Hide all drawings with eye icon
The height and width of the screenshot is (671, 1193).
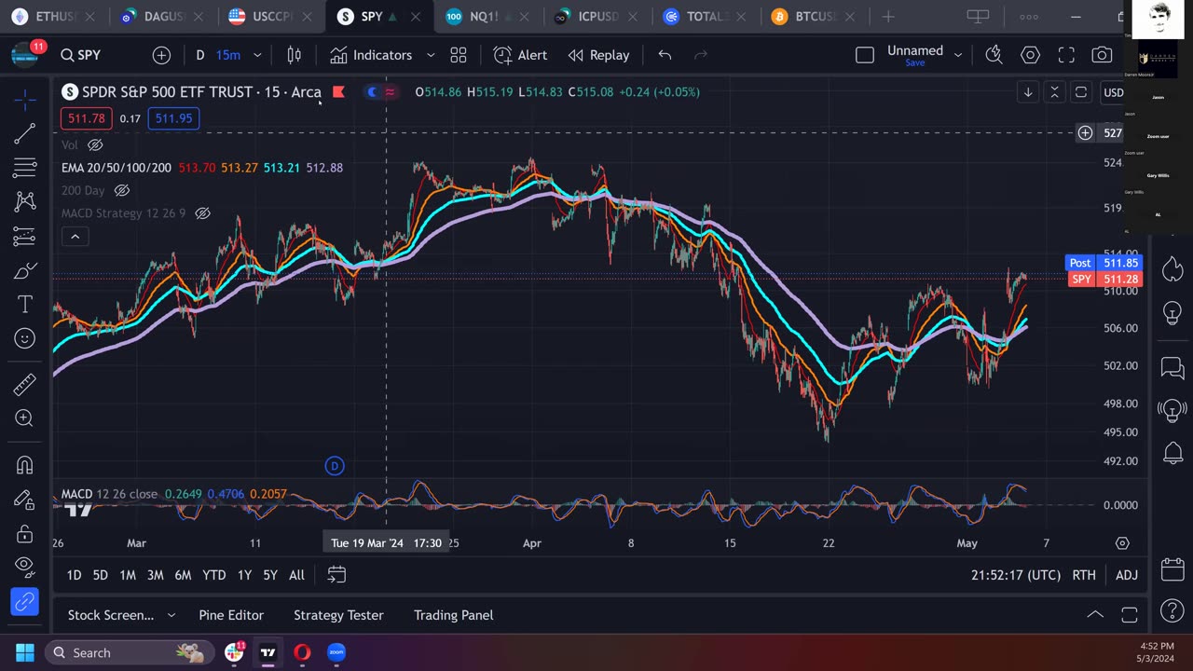pyautogui.click(x=25, y=568)
